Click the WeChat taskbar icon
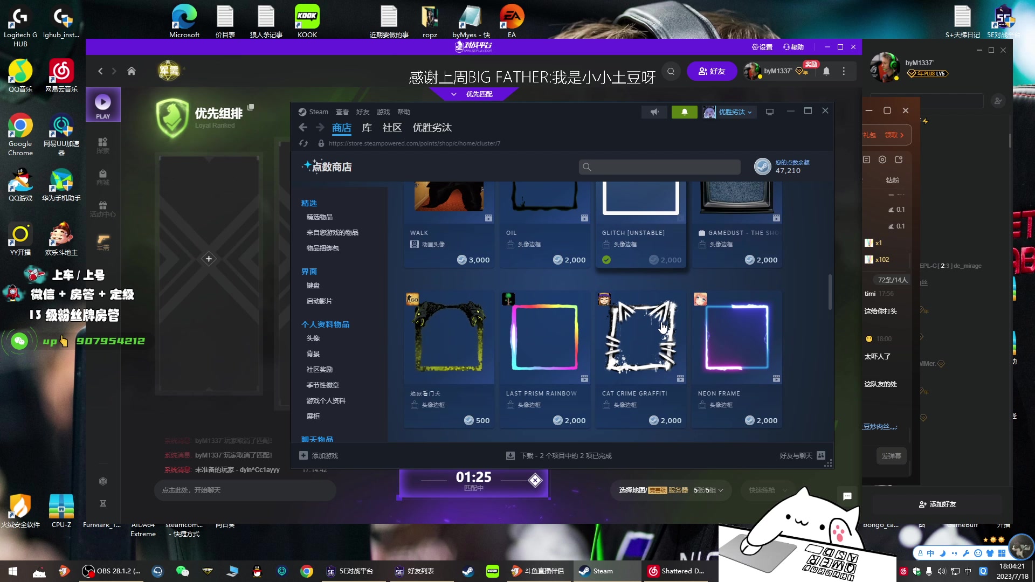1035x582 pixels. (x=183, y=571)
